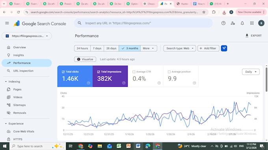Open the tab search chevron

4,4
